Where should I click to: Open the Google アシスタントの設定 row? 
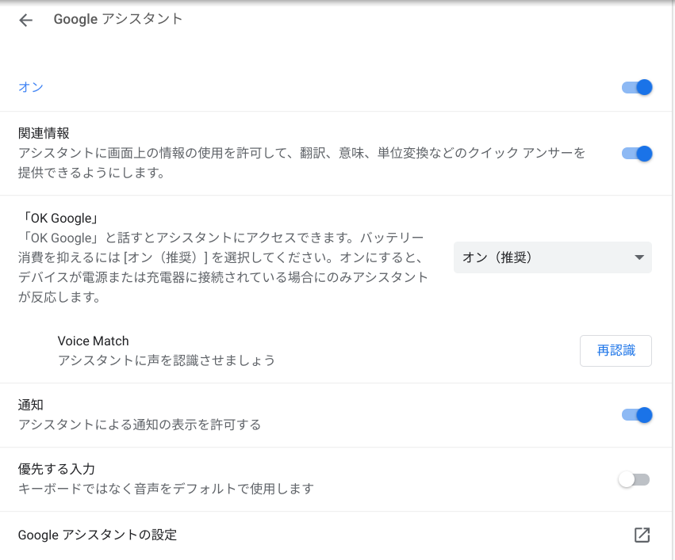click(336, 535)
